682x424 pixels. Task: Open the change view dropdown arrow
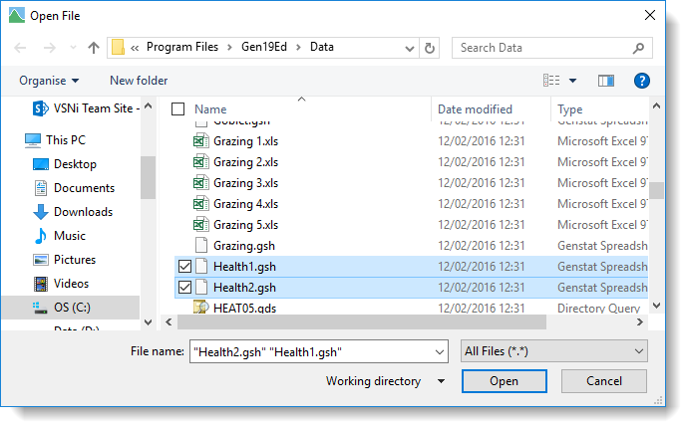pyautogui.click(x=573, y=81)
